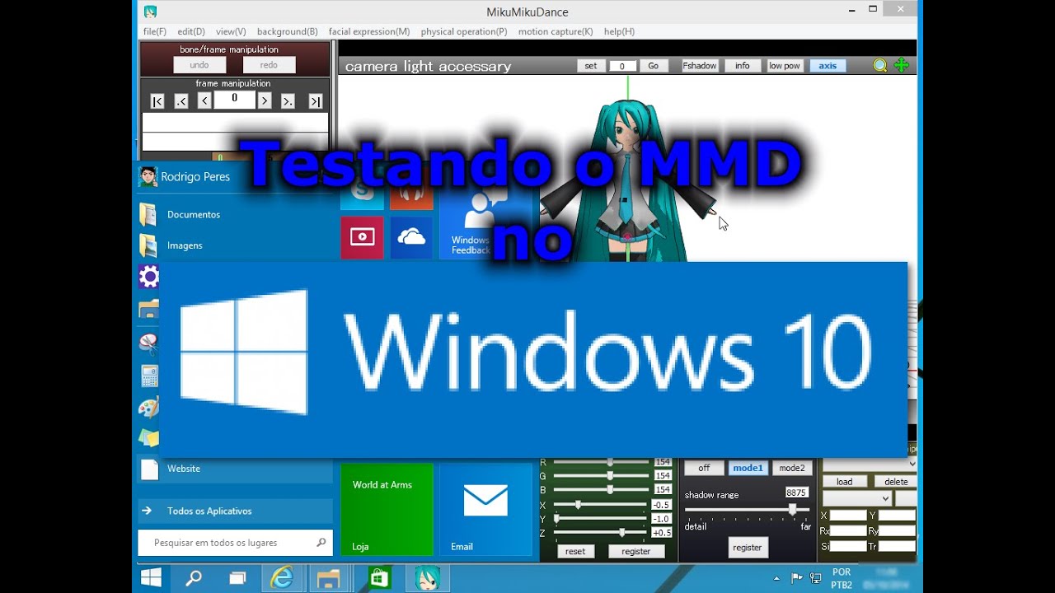Open the motion capture(K) menu
Viewport: 1055px width, 593px height.
pyautogui.click(x=556, y=31)
